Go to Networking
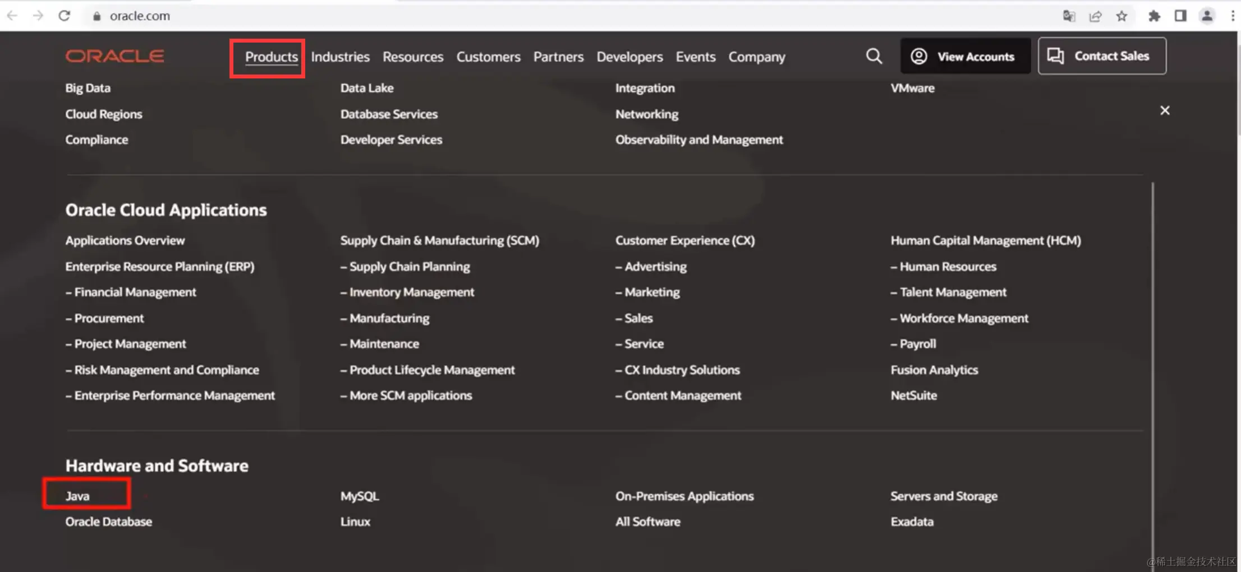The height and width of the screenshot is (572, 1241). click(x=647, y=114)
